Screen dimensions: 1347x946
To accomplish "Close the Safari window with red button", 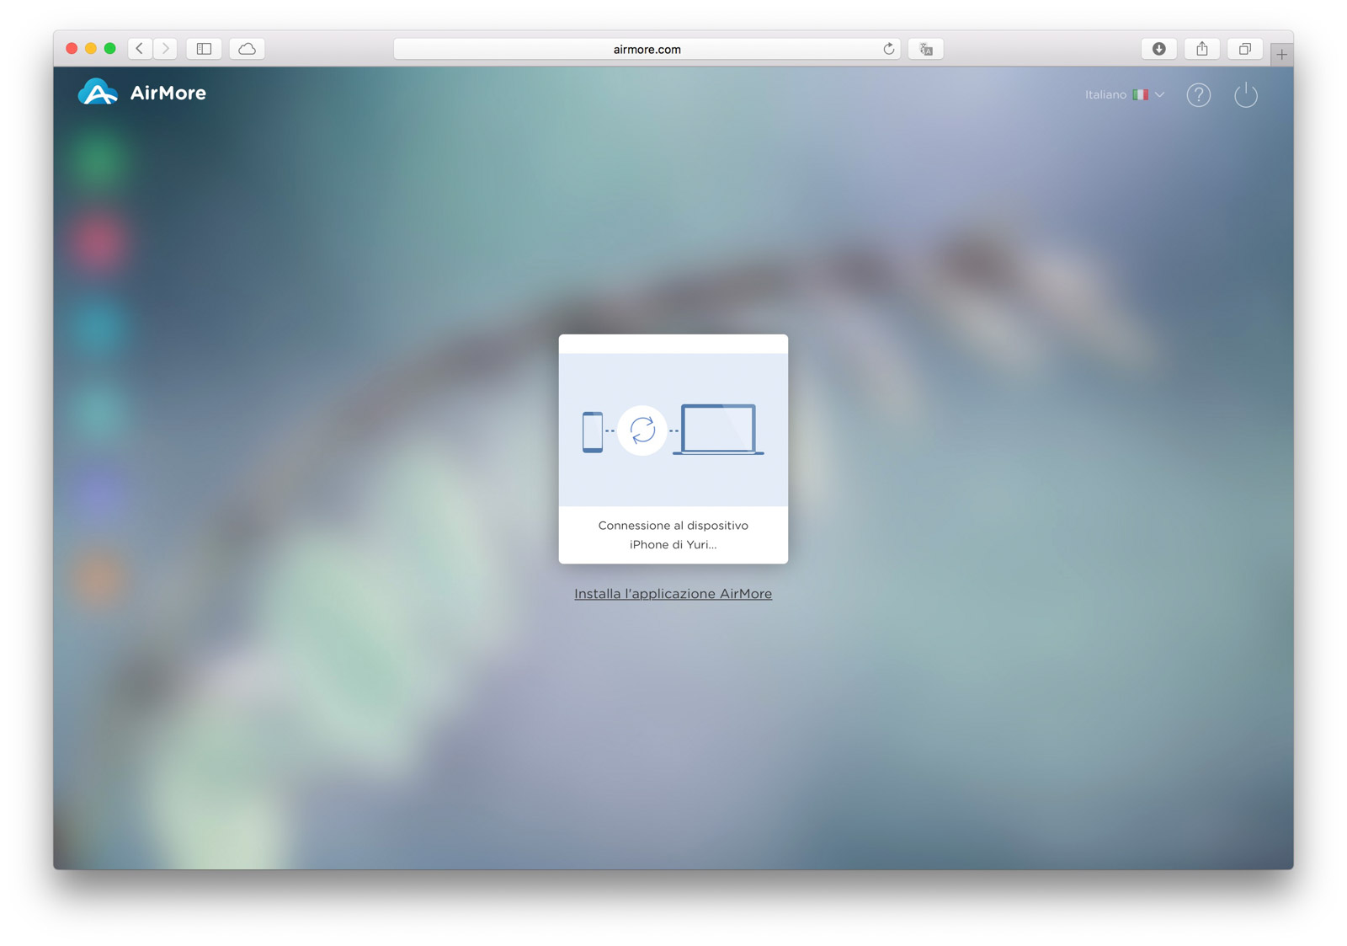I will click(x=72, y=49).
